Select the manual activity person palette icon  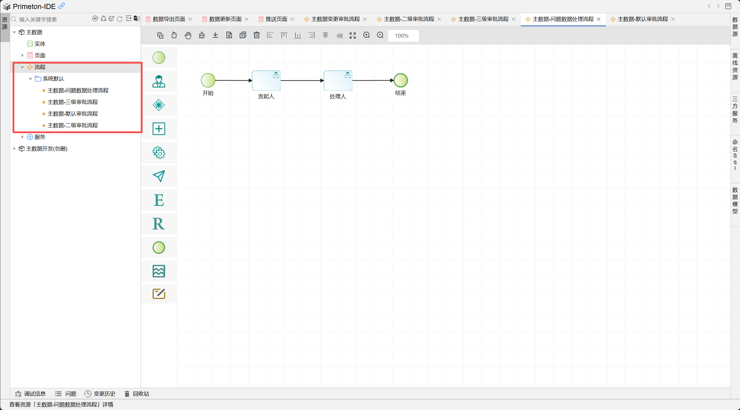159,81
